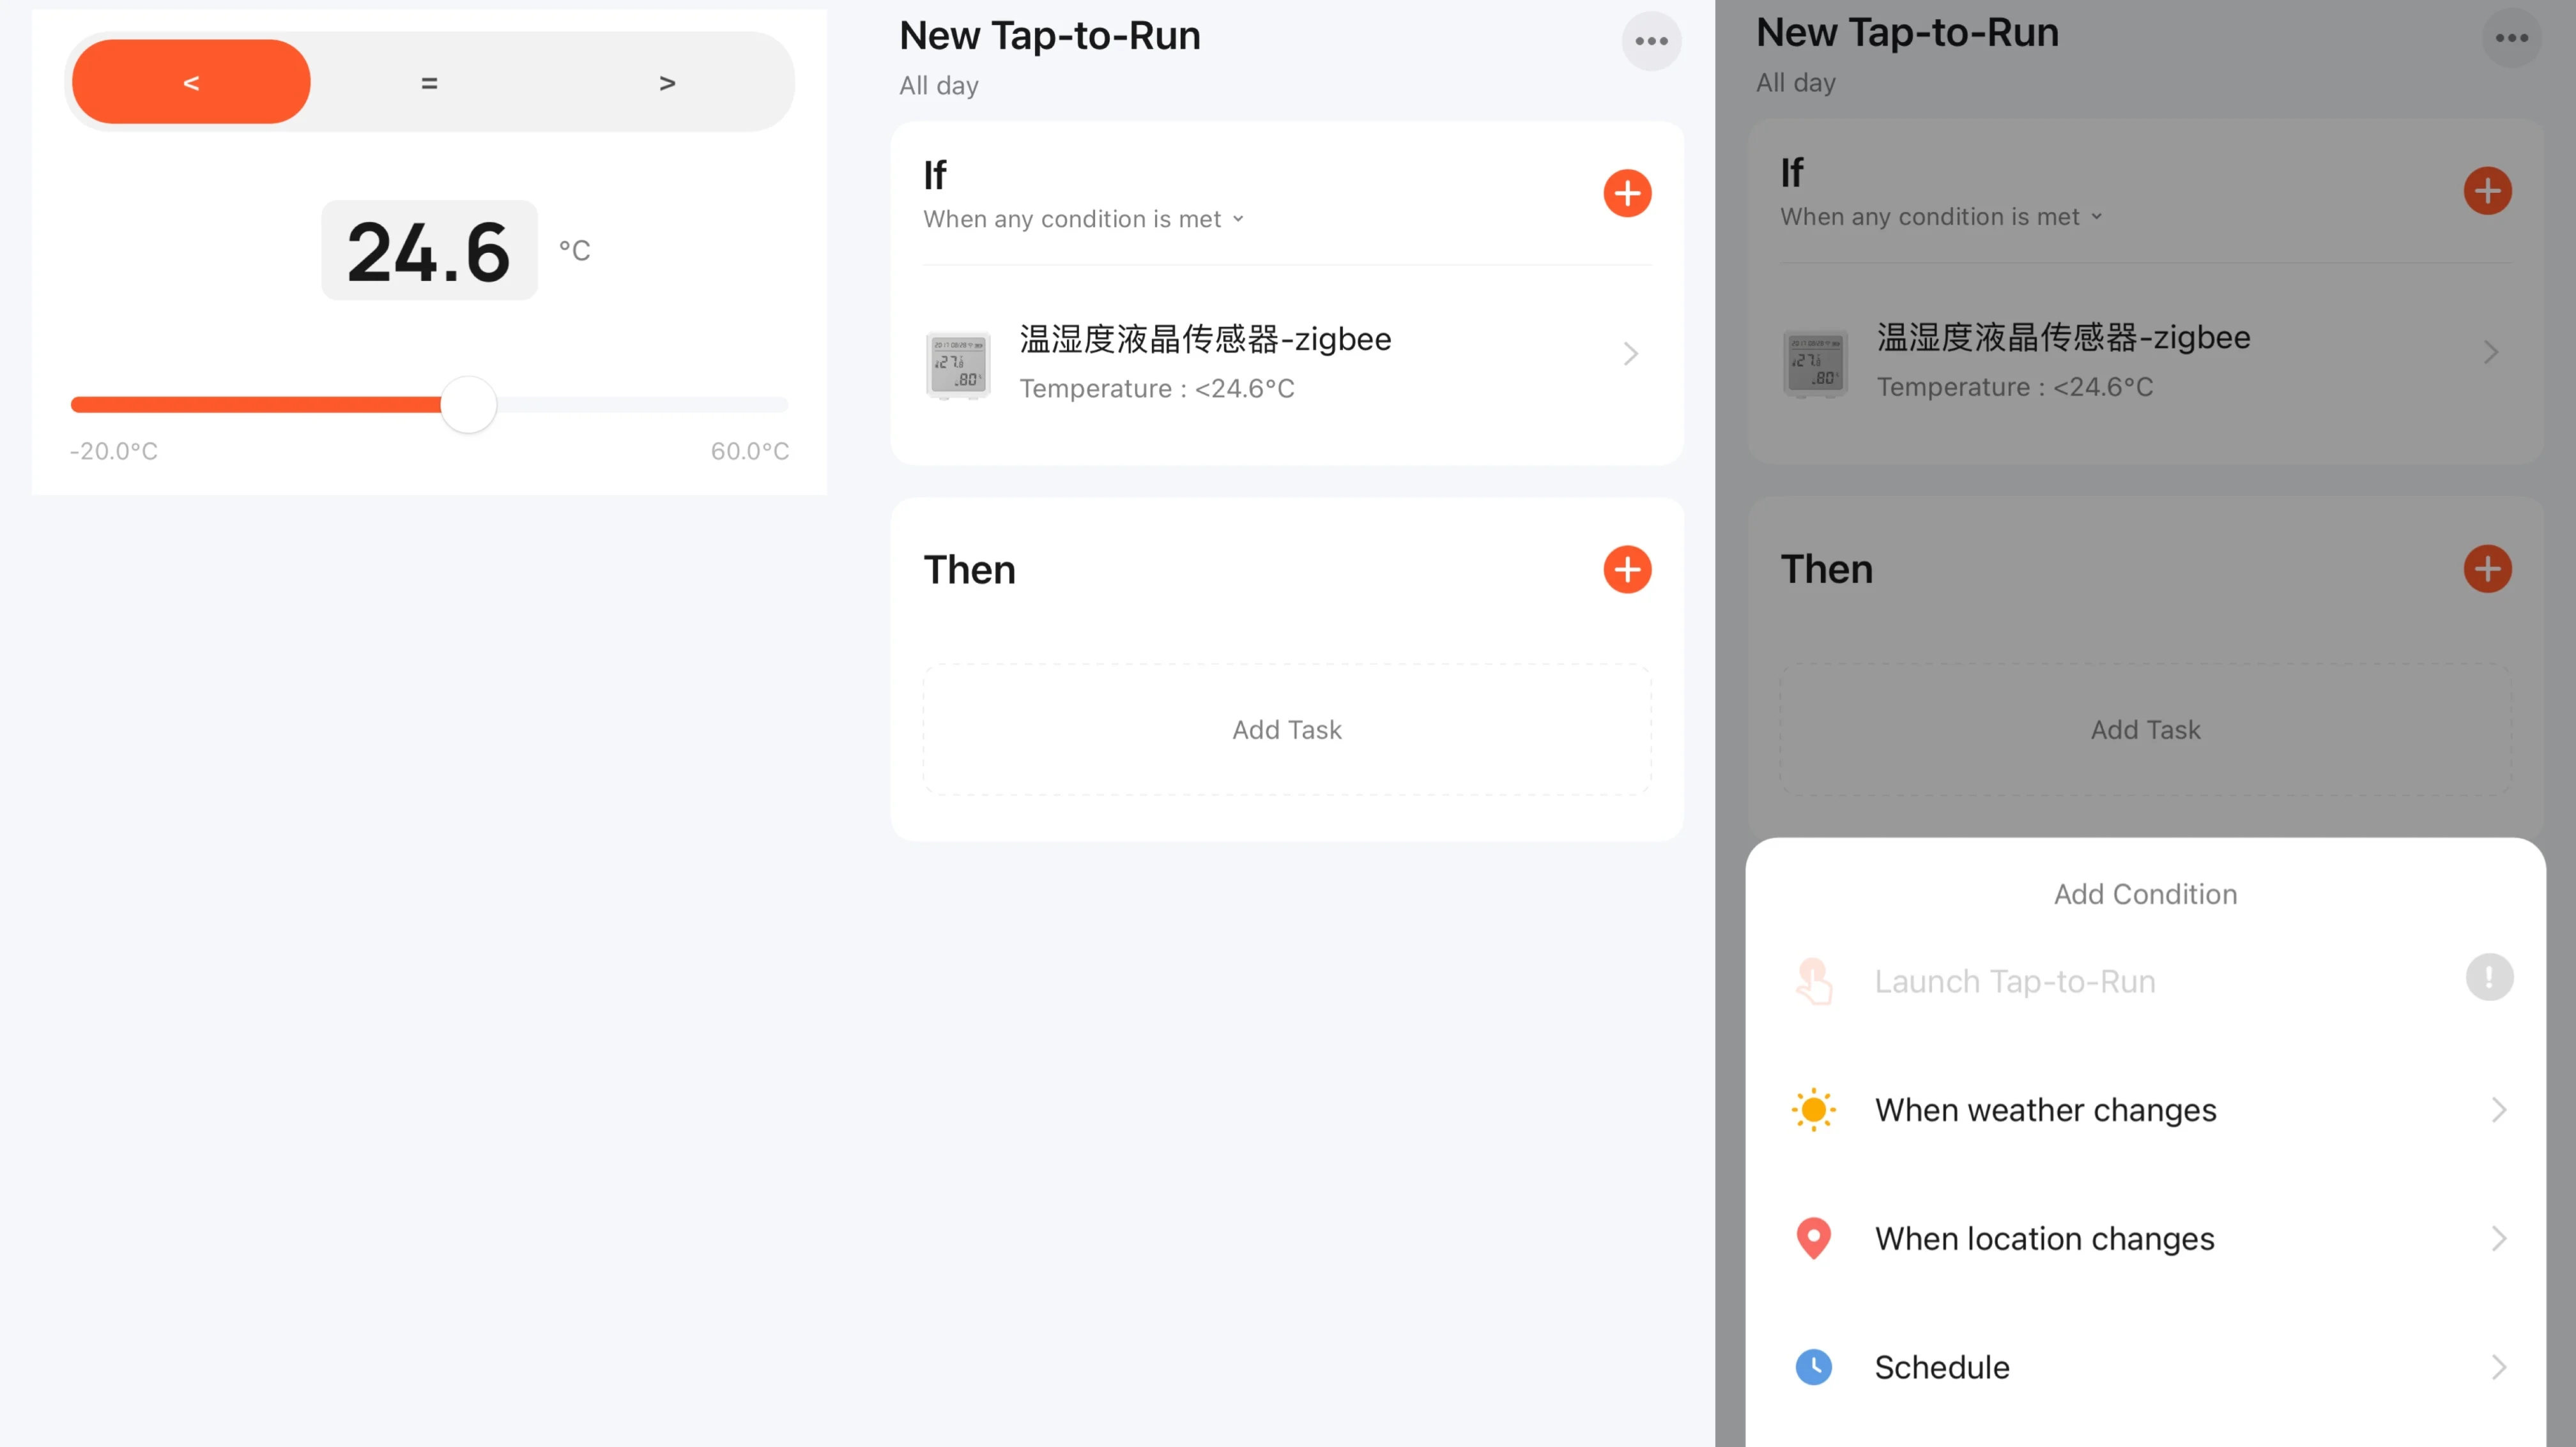Image resolution: width=2576 pixels, height=1447 pixels.
Task: Select the less-than comparison option
Action: coord(191,82)
